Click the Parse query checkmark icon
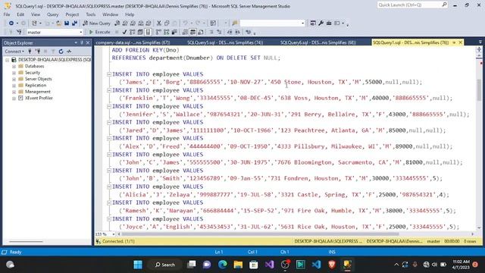The height and width of the screenshot is (273, 485). (124, 32)
